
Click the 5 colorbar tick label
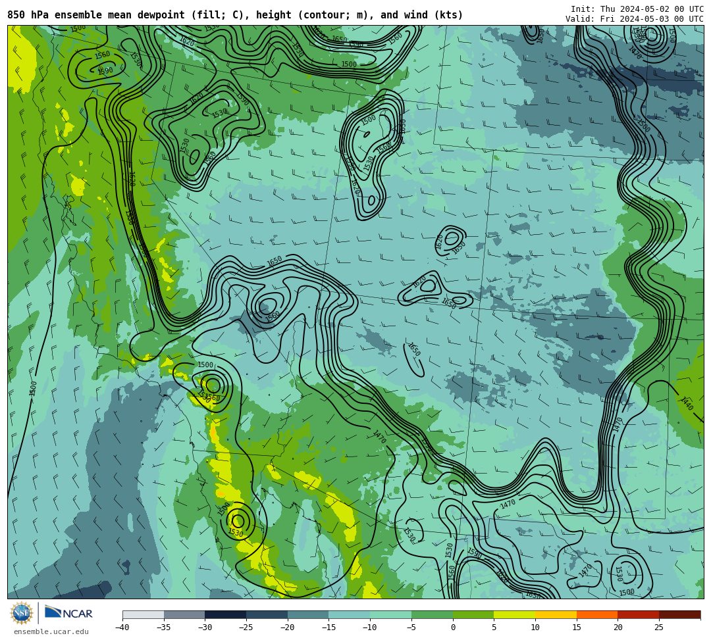coord(494,628)
